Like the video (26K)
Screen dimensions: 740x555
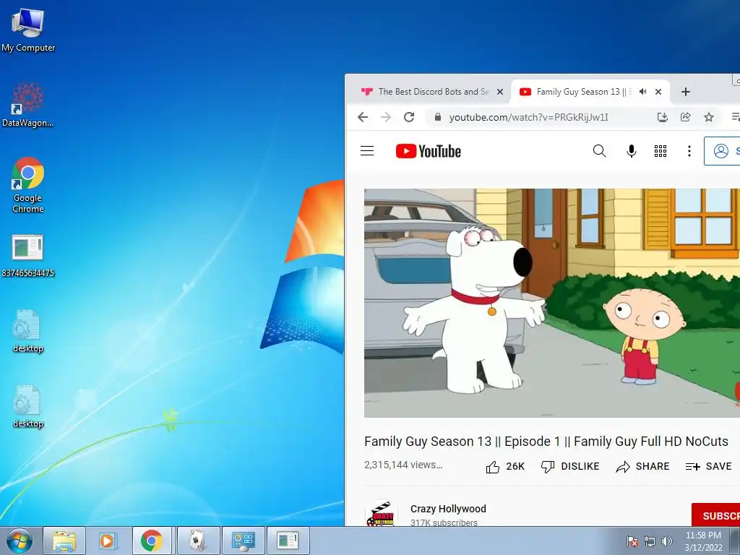pyautogui.click(x=505, y=466)
